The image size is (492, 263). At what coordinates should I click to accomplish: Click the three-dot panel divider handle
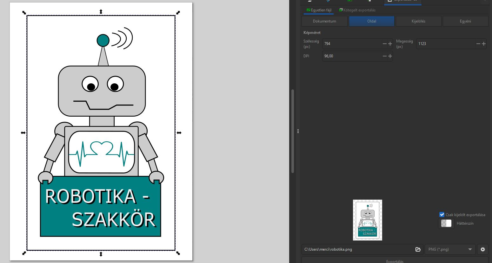(x=298, y=131)
